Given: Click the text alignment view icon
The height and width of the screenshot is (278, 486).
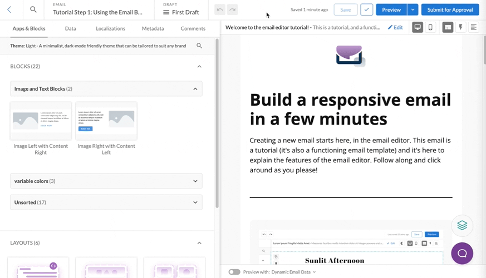Looking at the screenshot, I should (x=474, y=27).
